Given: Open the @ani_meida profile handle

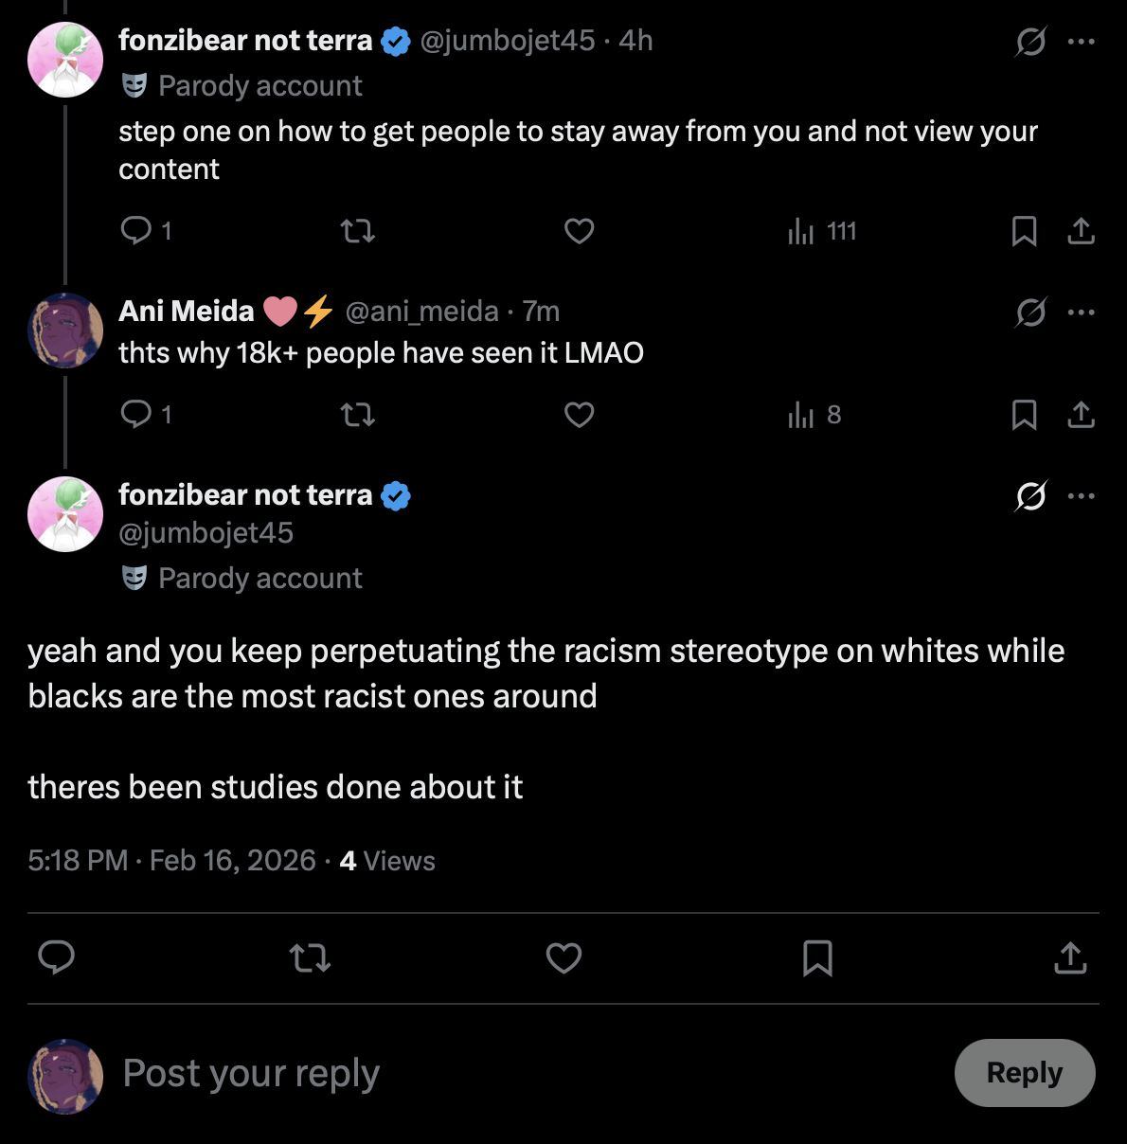Looking at the screenshot, I should pos(421,312).
